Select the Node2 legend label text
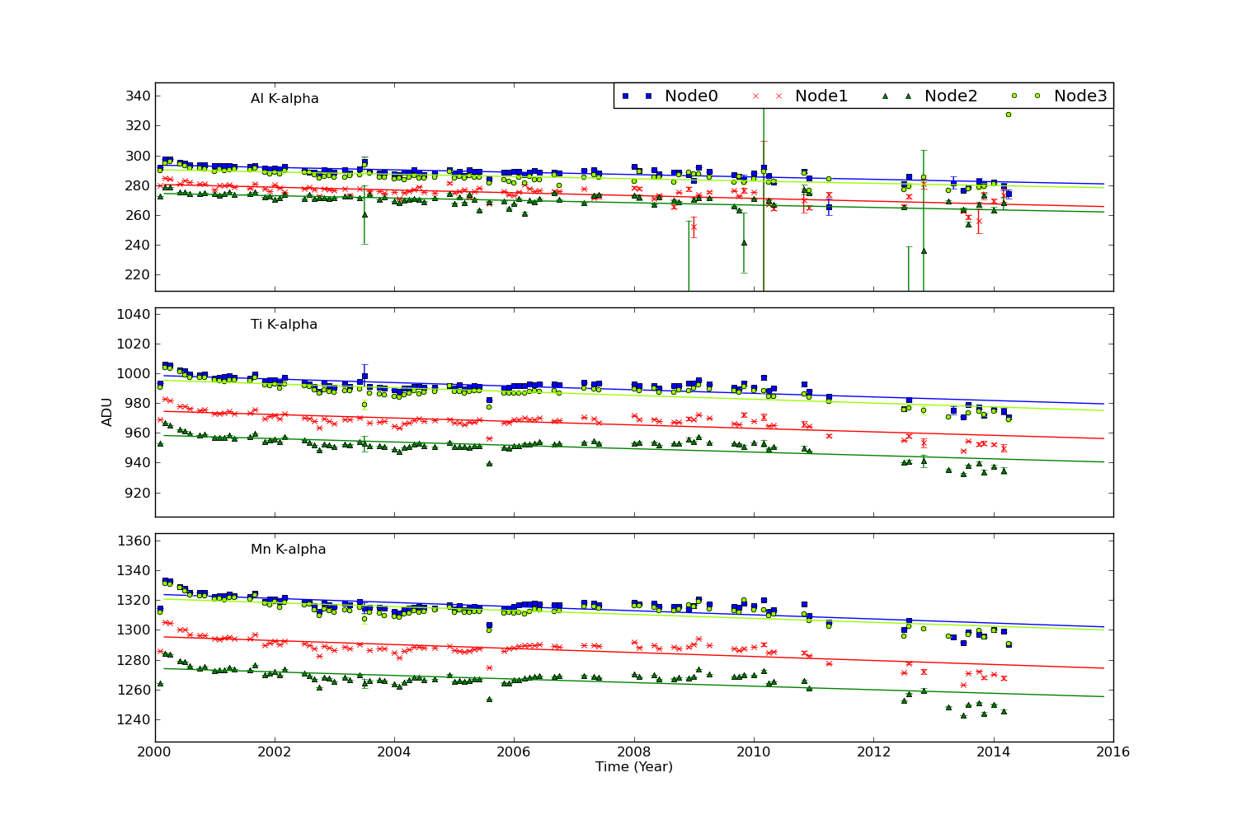Viewport: 1237px width, 824px height. 950,96
